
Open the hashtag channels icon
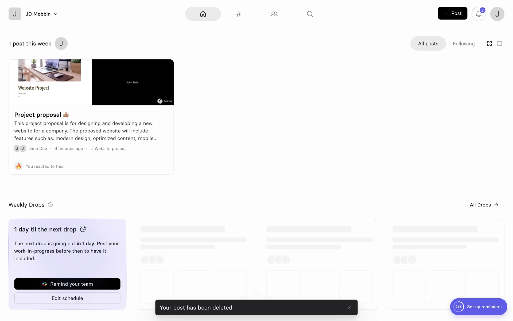pyautogui.click(x=239, y=14)
